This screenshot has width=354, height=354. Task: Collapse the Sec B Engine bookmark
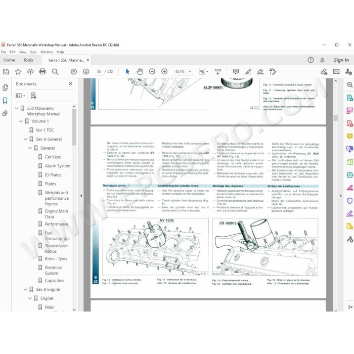[25, 289]
